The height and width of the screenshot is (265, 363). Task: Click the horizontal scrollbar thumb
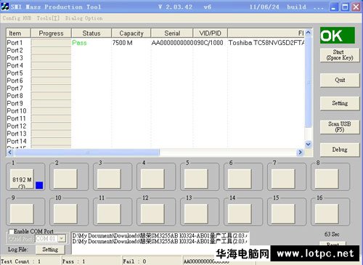coord(86,152)
